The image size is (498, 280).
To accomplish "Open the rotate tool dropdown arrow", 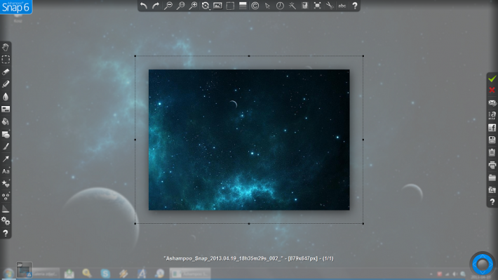I will (x=209, y=9).
